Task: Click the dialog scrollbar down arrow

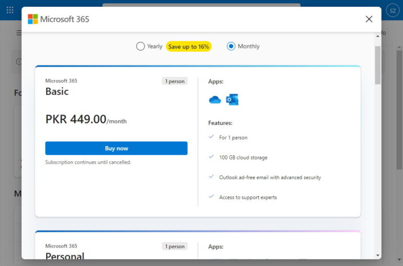Action: (x=378, y=256)
